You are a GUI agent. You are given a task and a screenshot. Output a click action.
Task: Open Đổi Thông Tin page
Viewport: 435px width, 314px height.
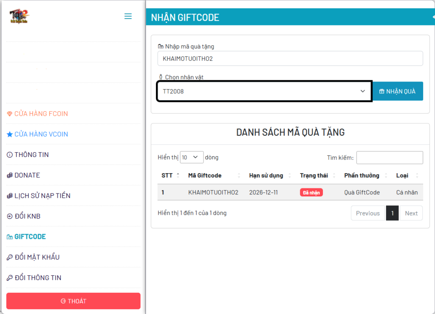point(38,278)
